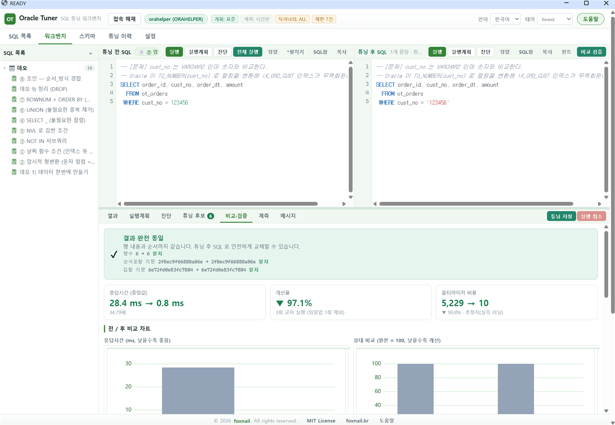Viewport: 615px width, 425px height.
Task: Click down arrow of results panel scrollbar
Action: 606,411
